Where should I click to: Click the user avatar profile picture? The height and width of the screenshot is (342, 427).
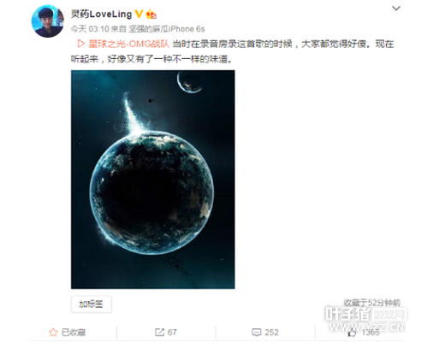pyautogui.click(x=48, y=21)
